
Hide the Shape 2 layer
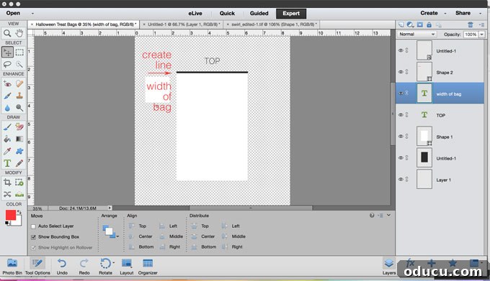point(401,72)
